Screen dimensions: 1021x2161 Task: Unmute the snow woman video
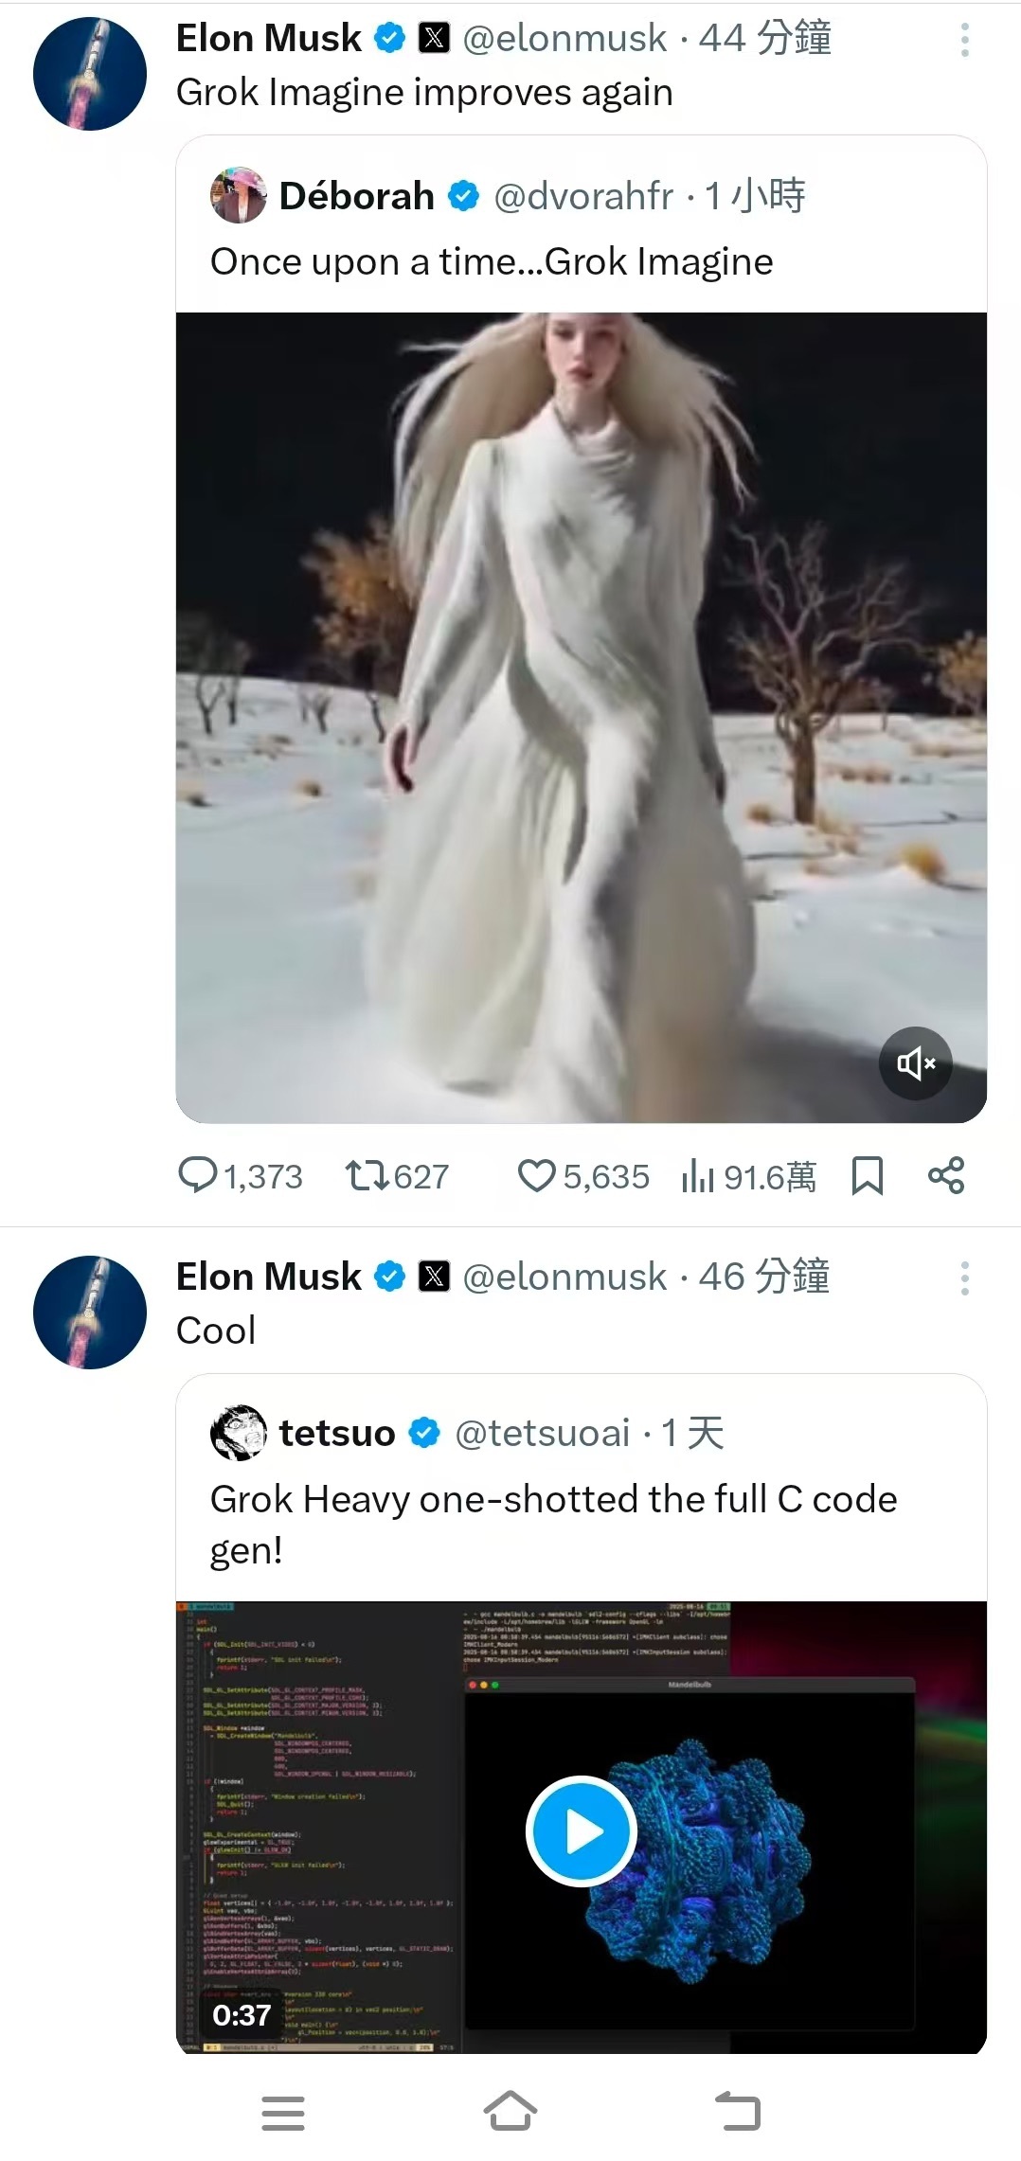915,1063
